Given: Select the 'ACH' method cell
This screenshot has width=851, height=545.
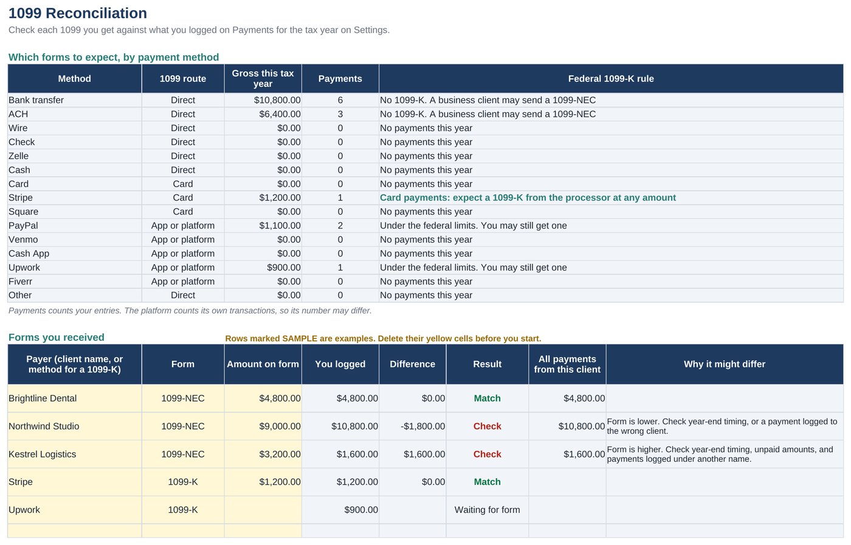Looking at the screenshot, I should 75,114.
